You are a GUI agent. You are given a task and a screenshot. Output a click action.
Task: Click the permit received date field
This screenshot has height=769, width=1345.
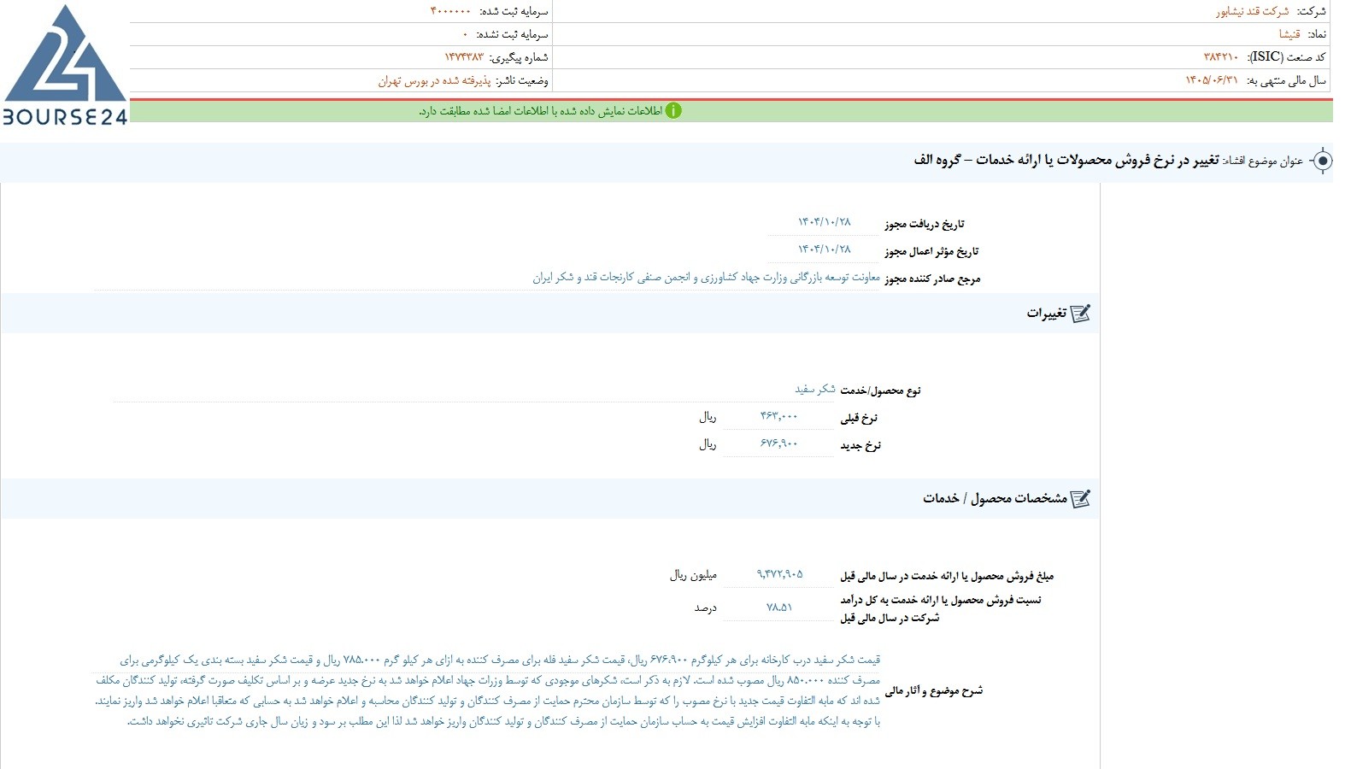[824, 223]
